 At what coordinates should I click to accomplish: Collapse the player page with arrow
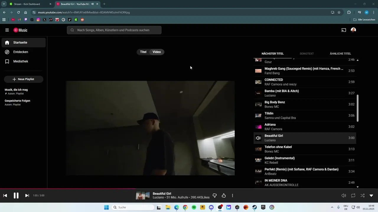(372, 196)
